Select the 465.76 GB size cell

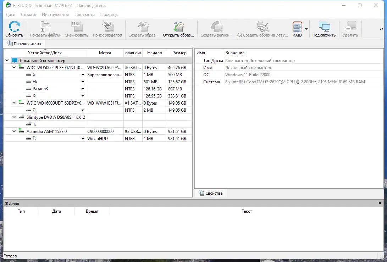(179, 67)
